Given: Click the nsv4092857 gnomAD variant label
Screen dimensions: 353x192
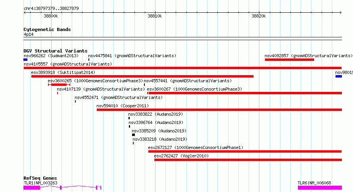Looking at the screenshot, I should [309, 56].
